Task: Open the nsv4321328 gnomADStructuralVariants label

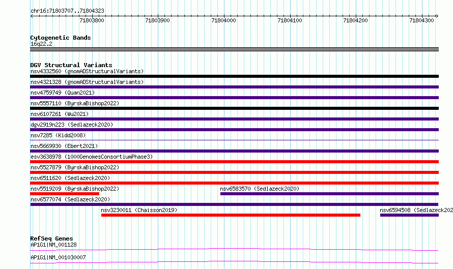Action: (87, 82)
